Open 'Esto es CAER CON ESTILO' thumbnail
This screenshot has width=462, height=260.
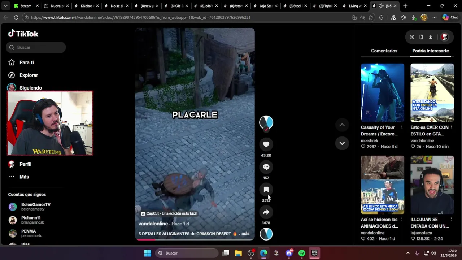click(432, 93)
